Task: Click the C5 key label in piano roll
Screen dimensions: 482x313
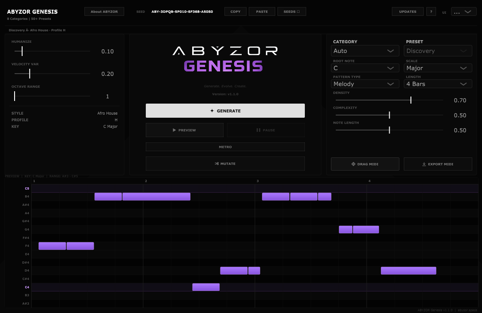Action: tap(27, 188)
